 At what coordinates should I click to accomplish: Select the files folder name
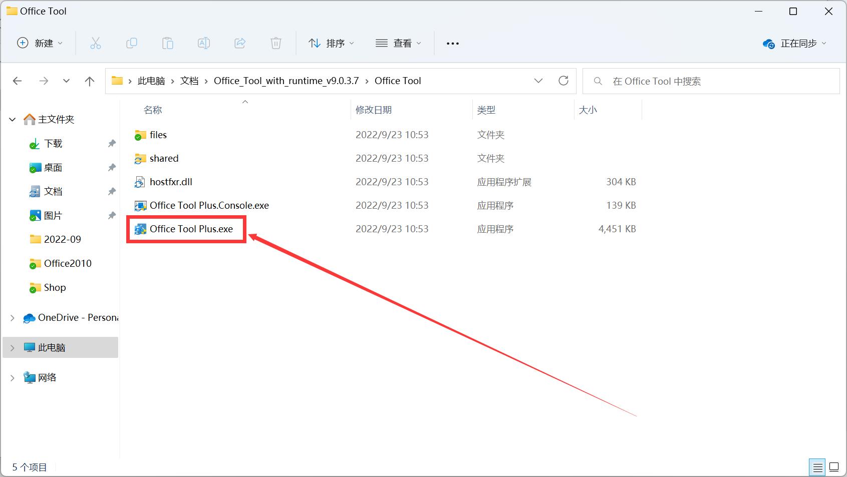point(158,135)
